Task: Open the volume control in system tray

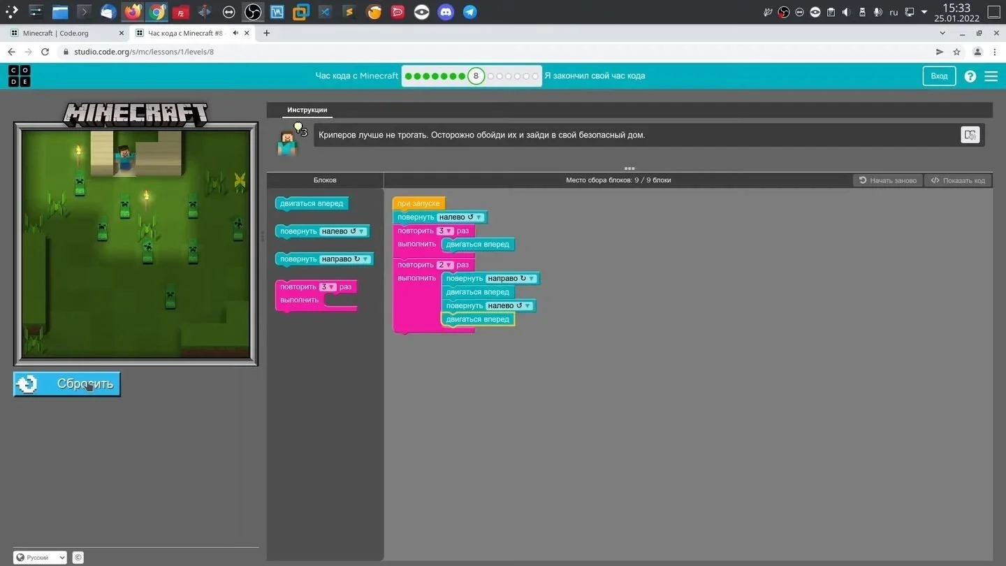Action: (846, 12)
